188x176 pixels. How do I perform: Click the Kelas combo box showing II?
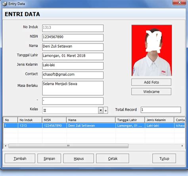tap(73, 110)
